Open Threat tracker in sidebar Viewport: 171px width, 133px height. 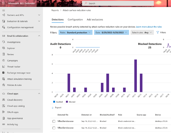(x=14, y=66)
